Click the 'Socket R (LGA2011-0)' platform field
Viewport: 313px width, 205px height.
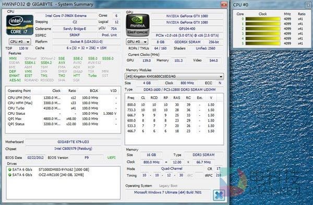[87, 42]
